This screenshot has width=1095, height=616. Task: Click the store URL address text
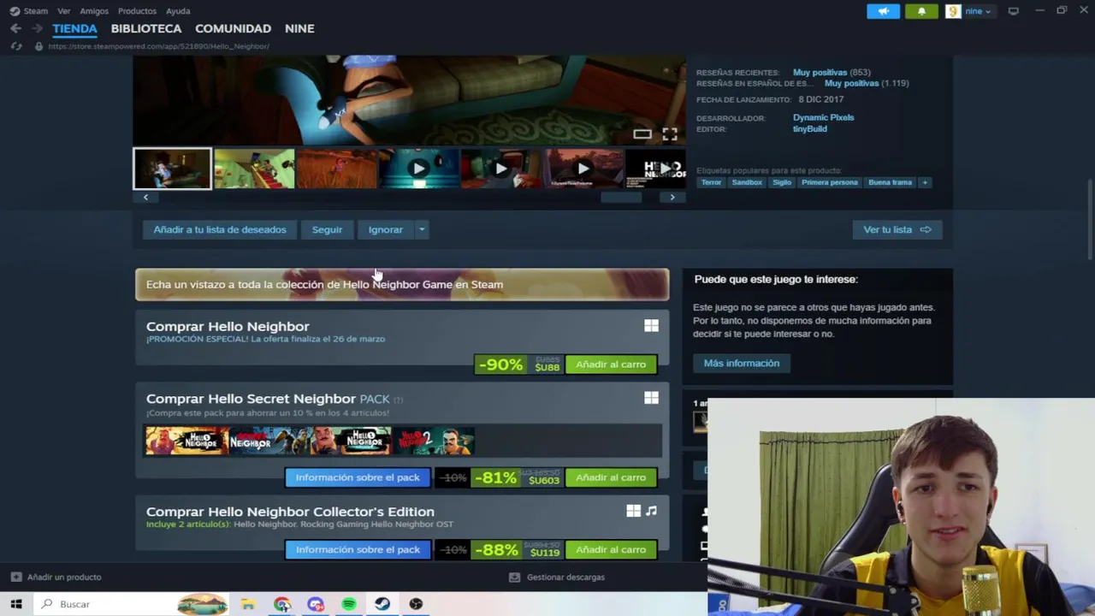point(158,46)
